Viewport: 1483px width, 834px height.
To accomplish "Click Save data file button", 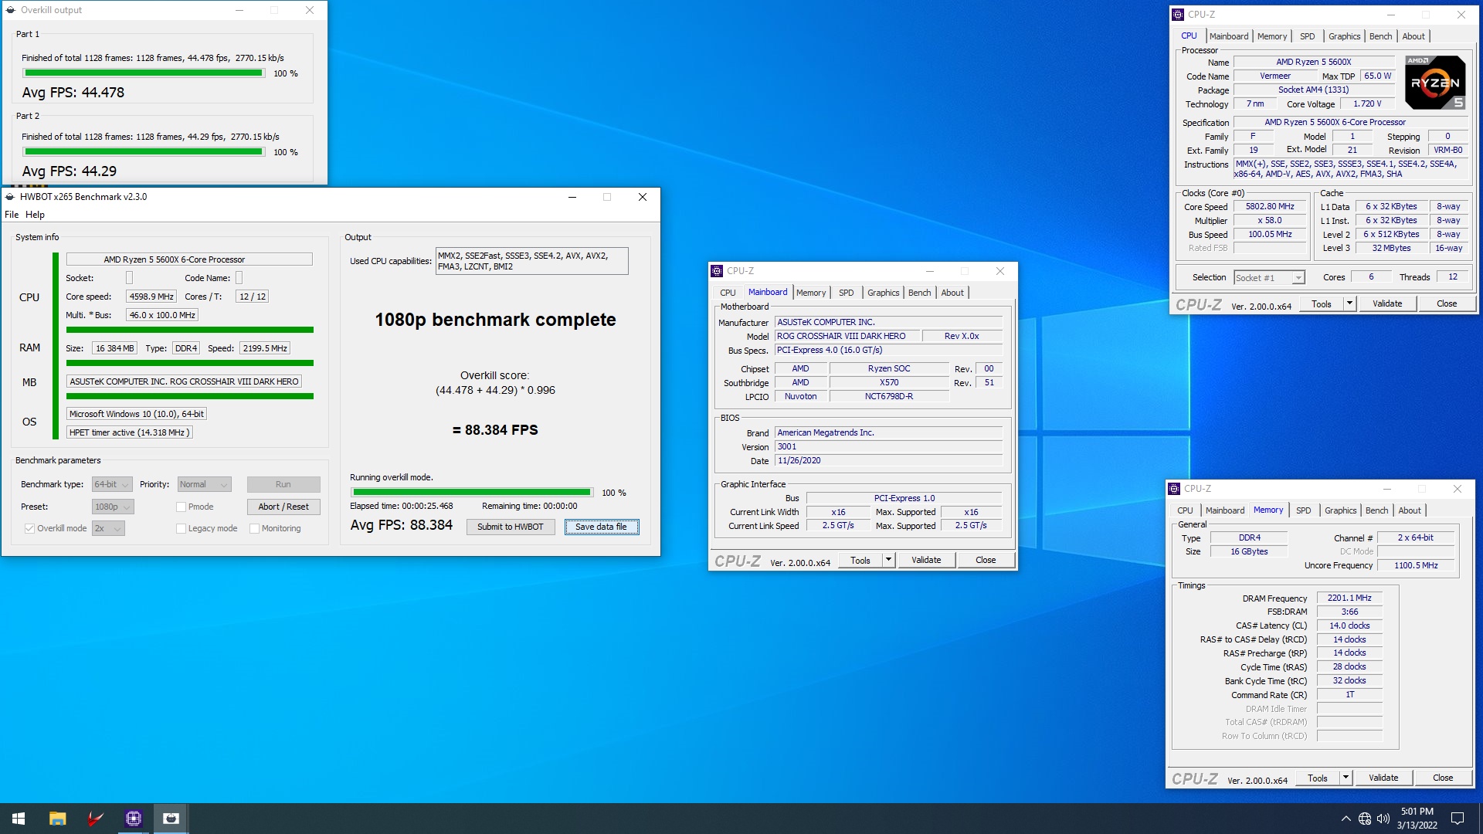I will (601, 527).
